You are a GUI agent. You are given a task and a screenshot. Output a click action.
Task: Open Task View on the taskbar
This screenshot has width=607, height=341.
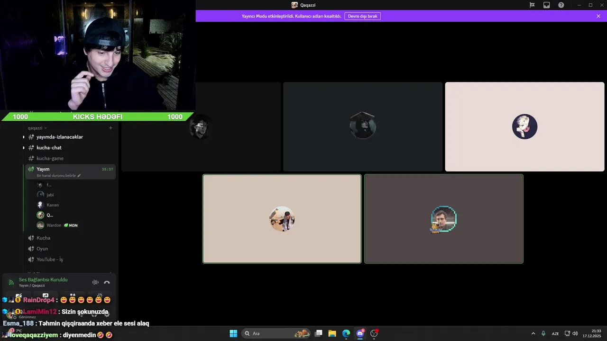(x=319, y=333)
